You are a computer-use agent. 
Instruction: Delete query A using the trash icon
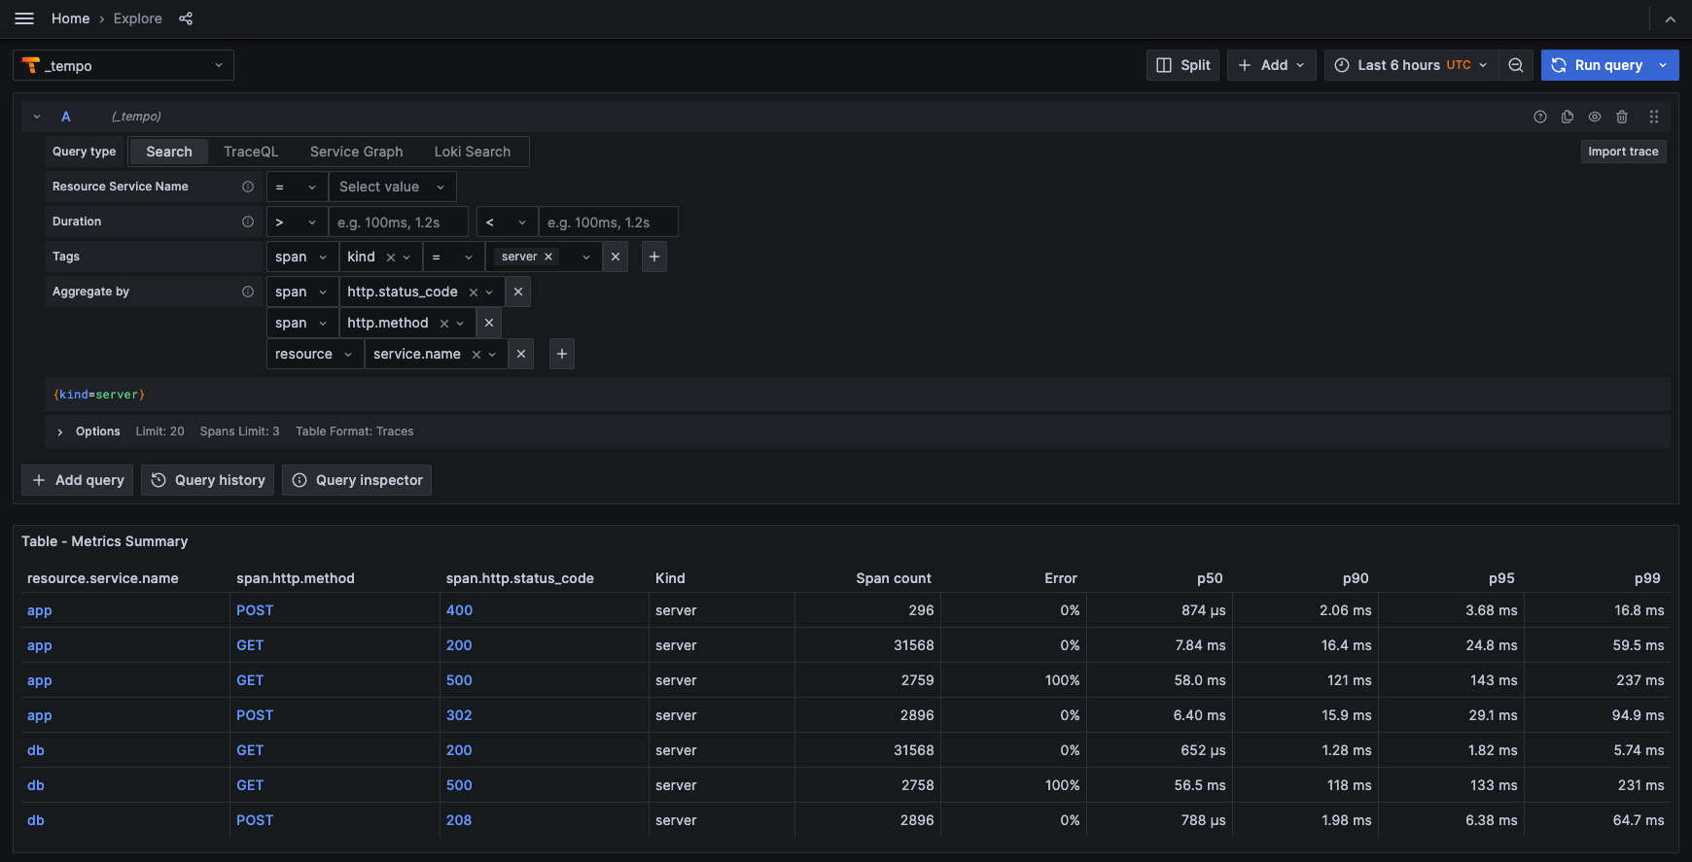pyautogui.click(x=1622, y=117)
